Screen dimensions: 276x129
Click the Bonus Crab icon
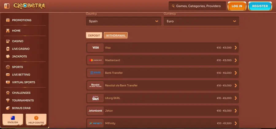point(8,108)
